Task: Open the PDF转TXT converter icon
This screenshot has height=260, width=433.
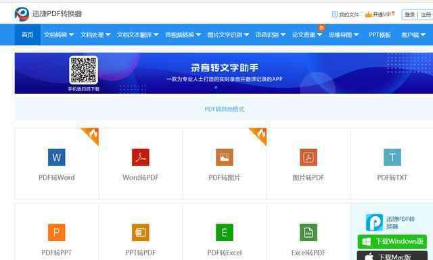Action: coord(392,157)
